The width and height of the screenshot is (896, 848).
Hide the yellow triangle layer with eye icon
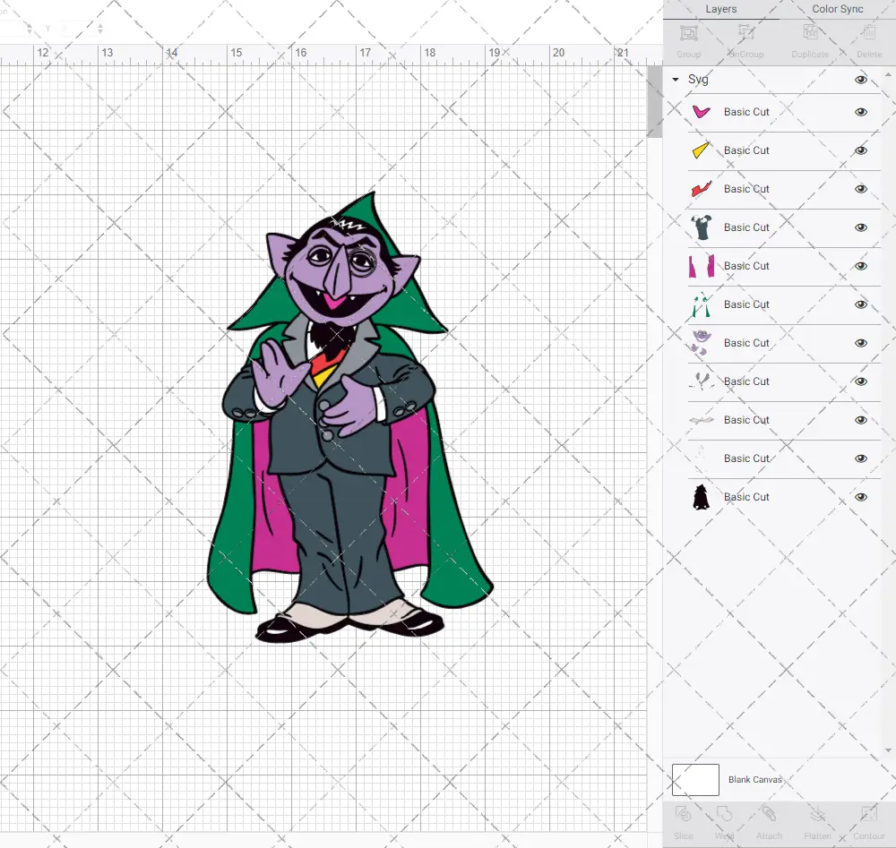(860, 150)
